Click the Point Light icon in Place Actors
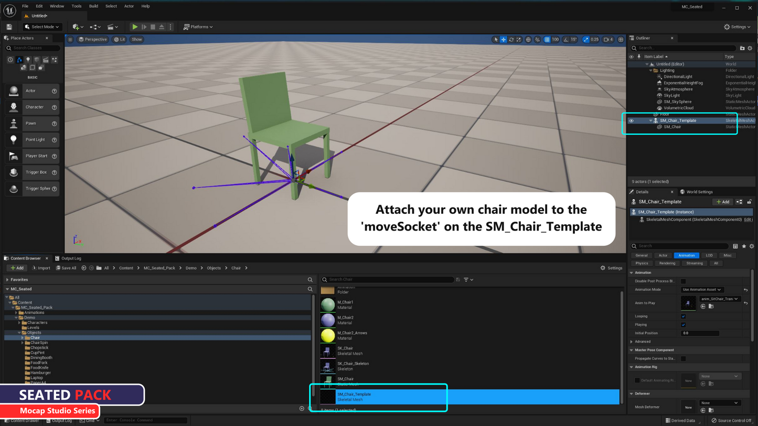Viewport: 758px width, 426px height. coord(14,140)
